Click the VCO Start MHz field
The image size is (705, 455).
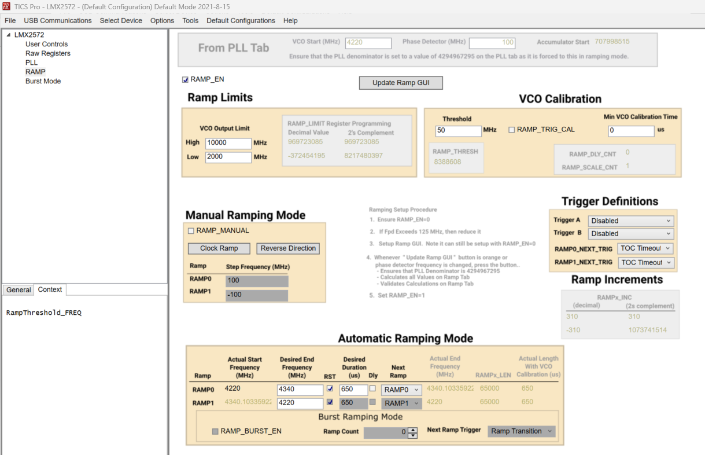tap(368, 43)
